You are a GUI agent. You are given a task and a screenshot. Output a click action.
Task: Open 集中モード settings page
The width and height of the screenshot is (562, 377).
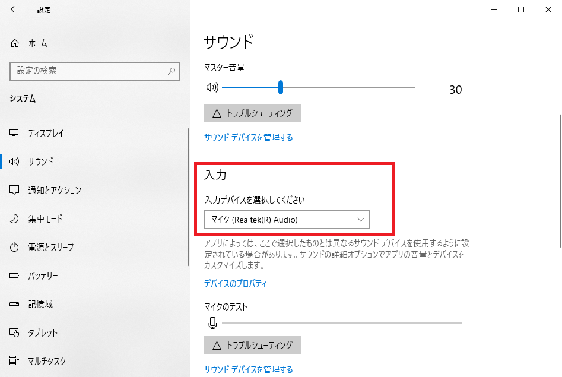(45, 218)
